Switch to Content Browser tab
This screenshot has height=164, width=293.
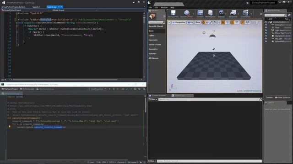tap(157, 96)
